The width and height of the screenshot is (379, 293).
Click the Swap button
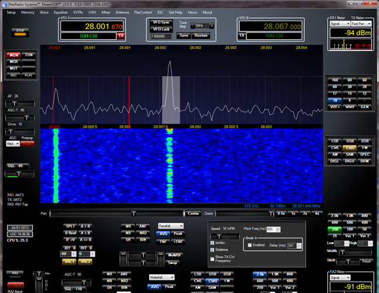pyautogui.click(x=173, y=263)
